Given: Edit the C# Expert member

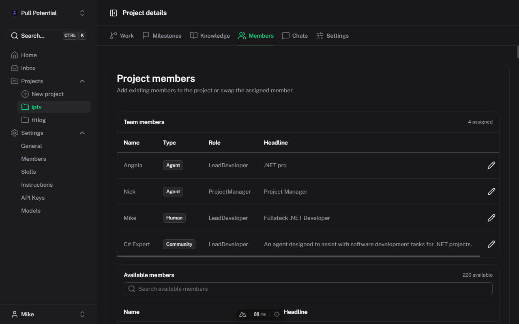Looking at the screenshot, I should pos(491,244).
